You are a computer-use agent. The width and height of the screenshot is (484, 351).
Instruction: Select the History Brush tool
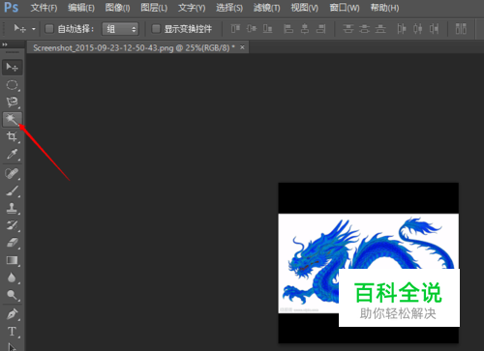click(13, 225)
